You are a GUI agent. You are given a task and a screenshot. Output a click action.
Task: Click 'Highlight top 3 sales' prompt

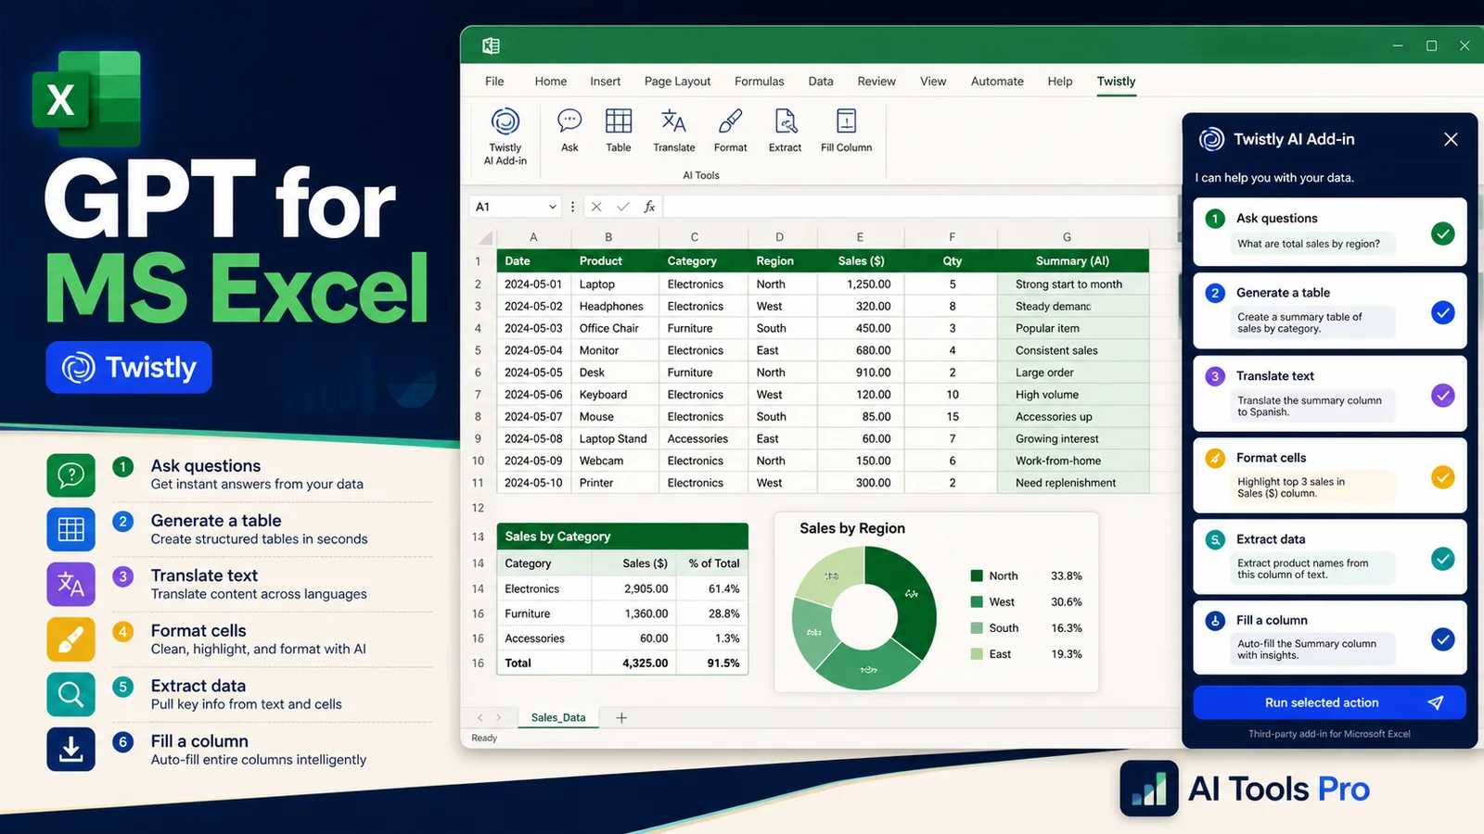pyautogui.click(x=1311, y=487)
